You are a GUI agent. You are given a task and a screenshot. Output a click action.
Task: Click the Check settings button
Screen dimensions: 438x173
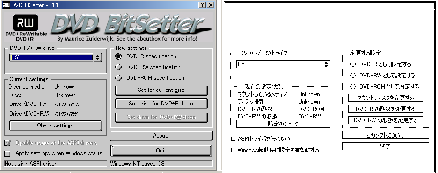click(x=56, y=125)
